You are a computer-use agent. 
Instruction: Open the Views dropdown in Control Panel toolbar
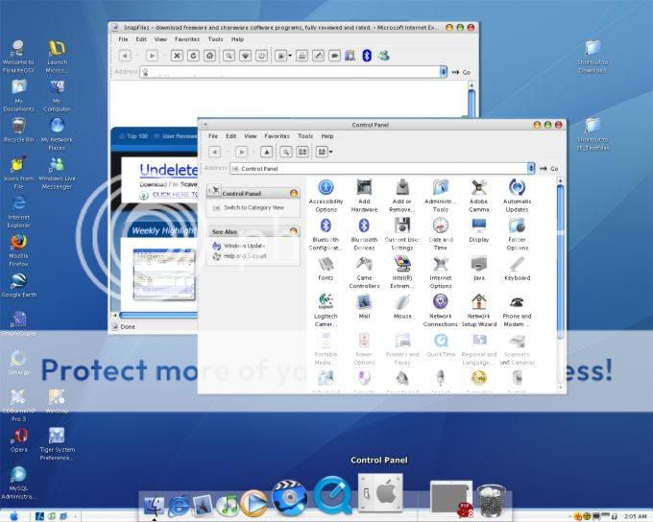(x=324, y=152)
